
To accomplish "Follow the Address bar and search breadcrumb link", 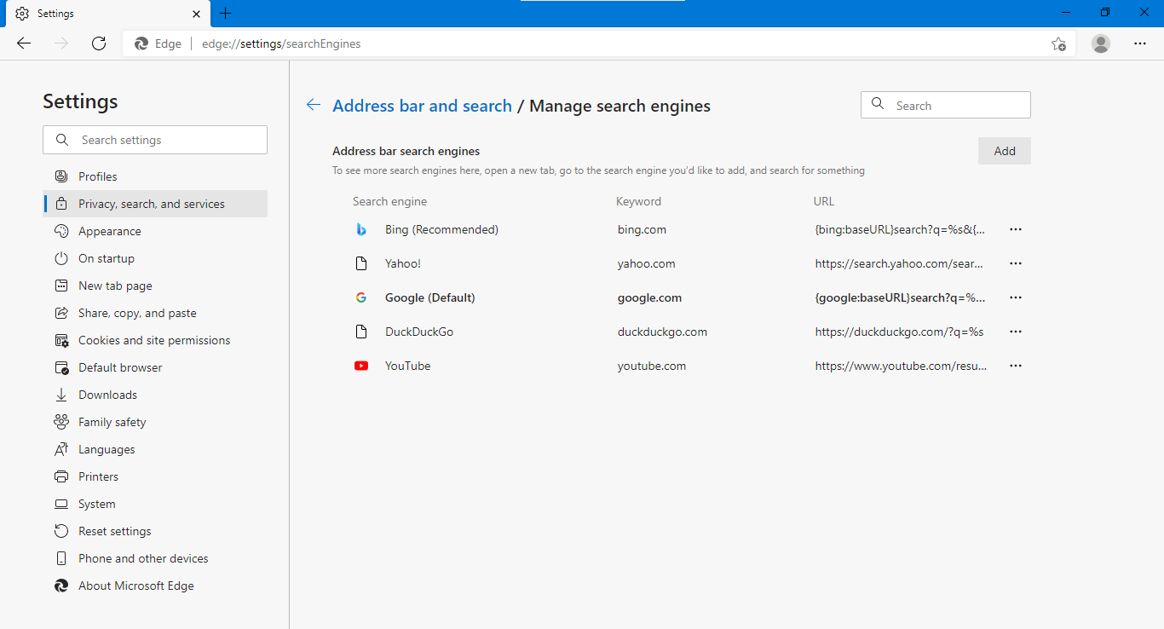I will pyautogui.click(x=422, y=106).
